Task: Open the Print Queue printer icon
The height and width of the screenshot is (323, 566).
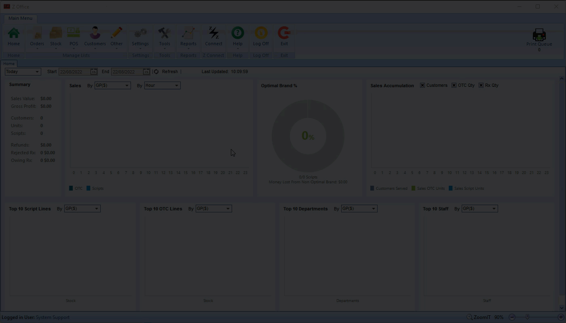Action: (539, 35)
